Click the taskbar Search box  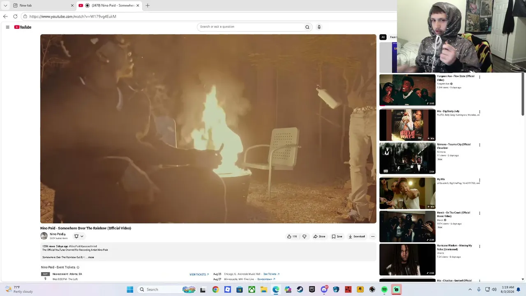167,289
